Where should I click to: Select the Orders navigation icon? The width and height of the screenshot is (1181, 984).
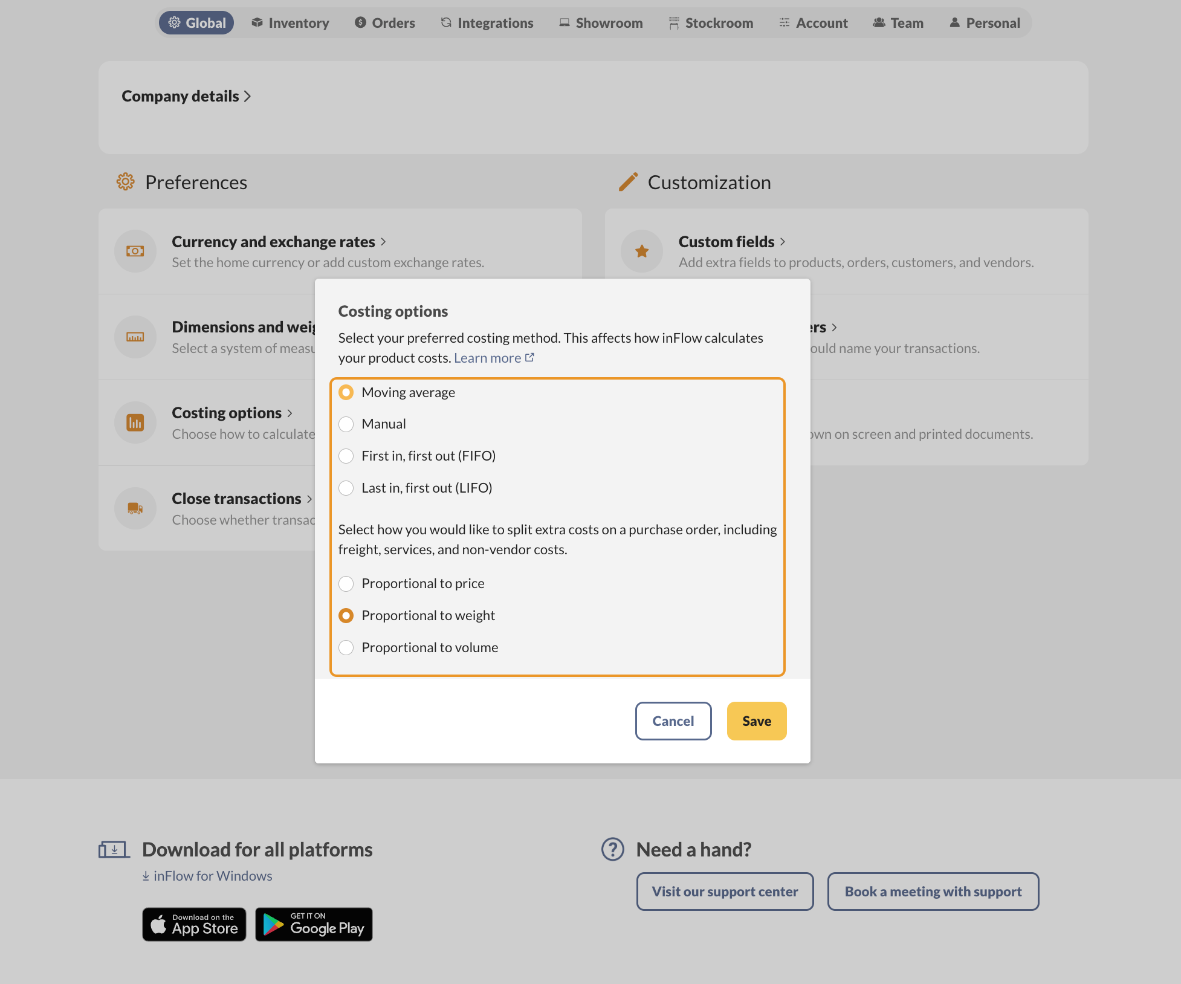point(359,22)
